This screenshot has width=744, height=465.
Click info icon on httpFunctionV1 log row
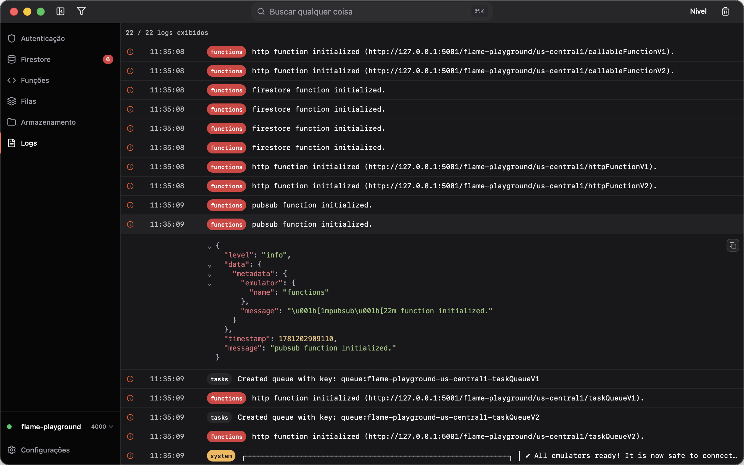[x=130, y=167]
